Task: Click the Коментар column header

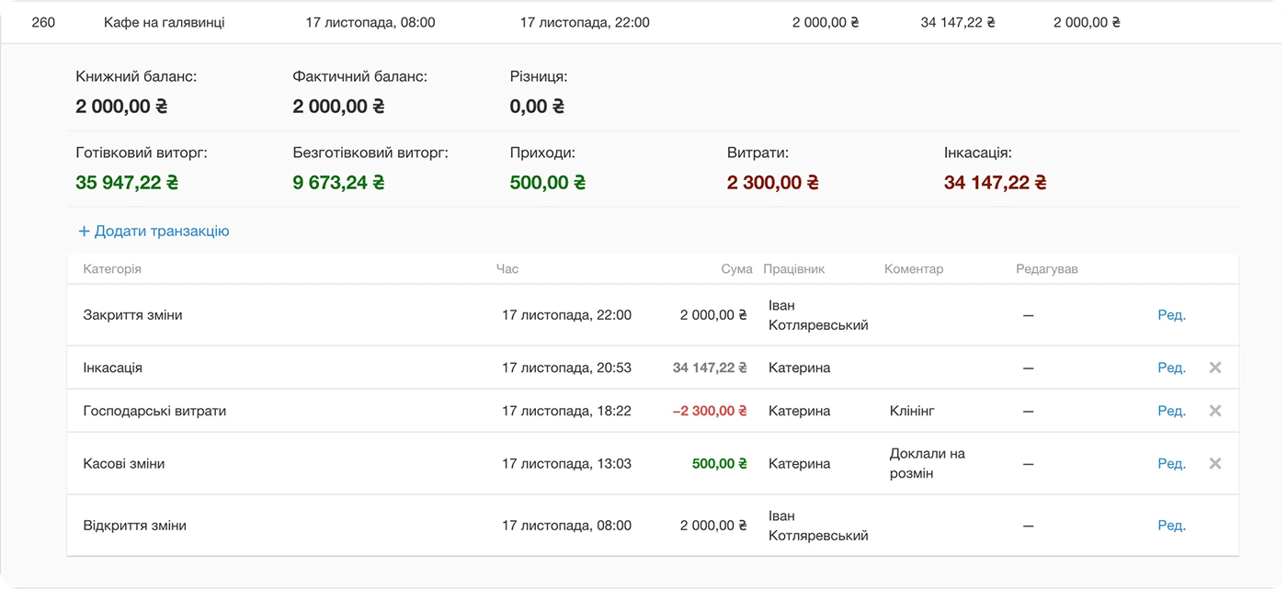Action: point(914,269)
